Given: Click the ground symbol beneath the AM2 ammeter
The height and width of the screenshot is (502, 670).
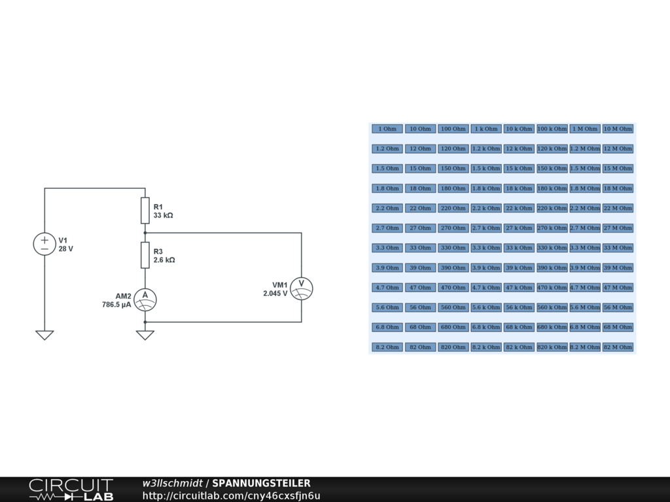Looking at the screenshot, I should tap(145, 335).
